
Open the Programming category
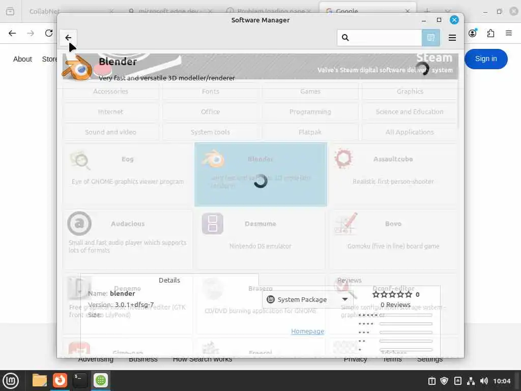[x=310, y=111]
